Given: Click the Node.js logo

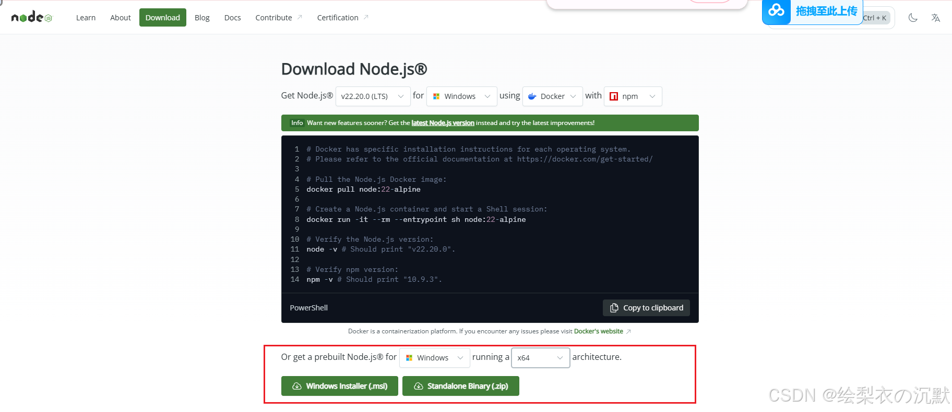Looking at the screenshot, I should 32,17.
